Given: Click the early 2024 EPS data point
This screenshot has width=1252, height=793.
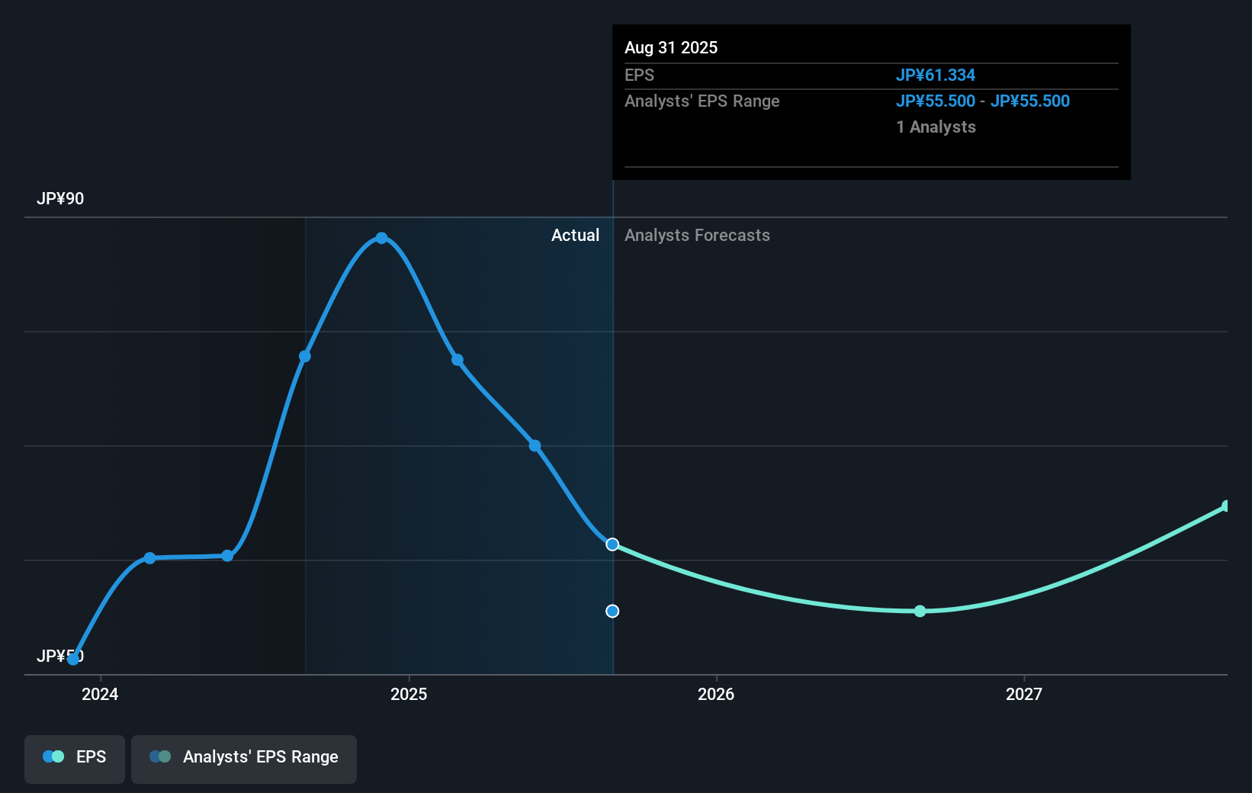Looking at the screenshot, I should pyautogui.click(x=150, y=558).
